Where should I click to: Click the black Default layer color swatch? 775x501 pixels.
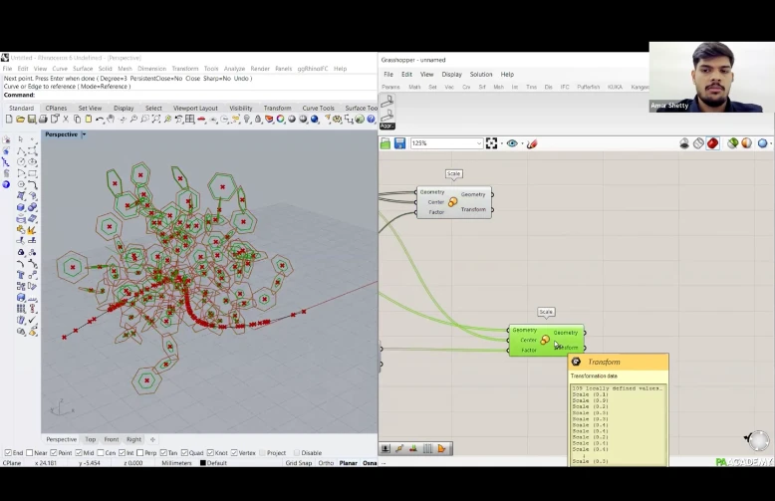click(x=203, y=463)
